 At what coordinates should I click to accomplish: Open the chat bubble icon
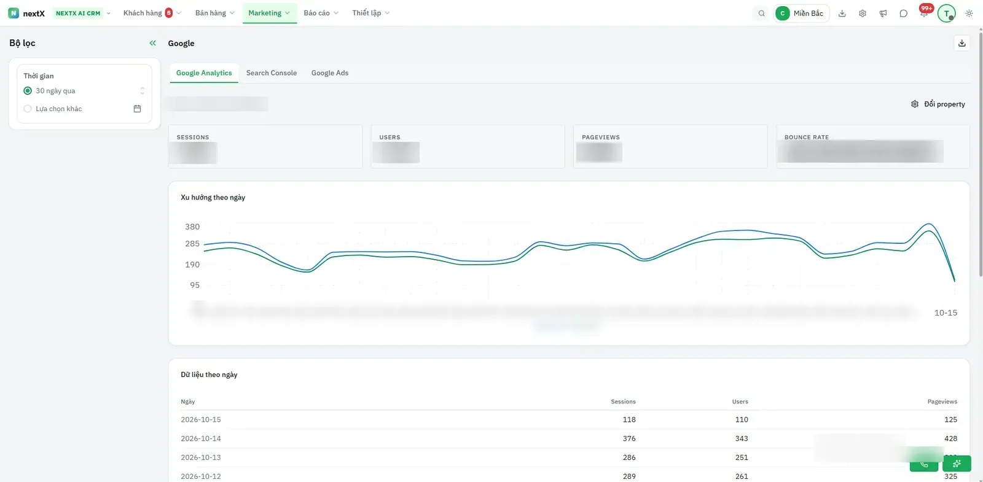(903, 13)
